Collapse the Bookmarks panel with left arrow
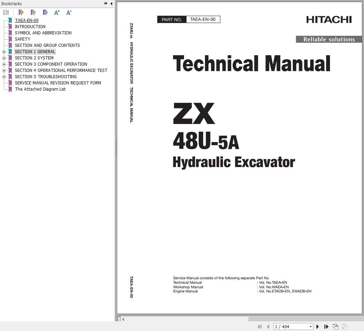This screenshot has height=331, width=364. tap(111, 3)
